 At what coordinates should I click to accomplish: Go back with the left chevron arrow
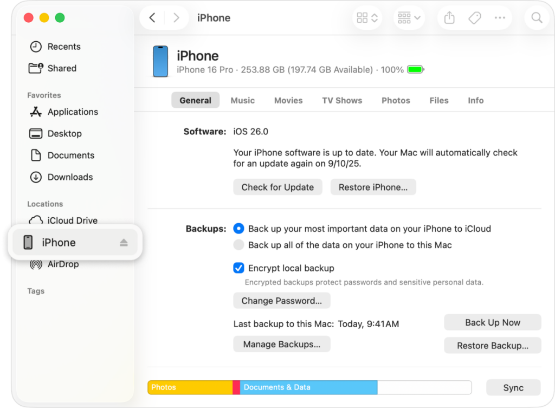(x=152, y=18)
